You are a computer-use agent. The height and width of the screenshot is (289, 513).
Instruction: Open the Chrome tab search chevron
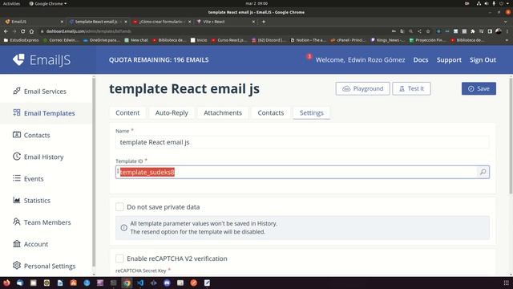507,22
